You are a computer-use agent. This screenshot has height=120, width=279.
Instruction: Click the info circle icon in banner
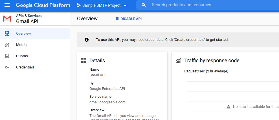[87, 40]
